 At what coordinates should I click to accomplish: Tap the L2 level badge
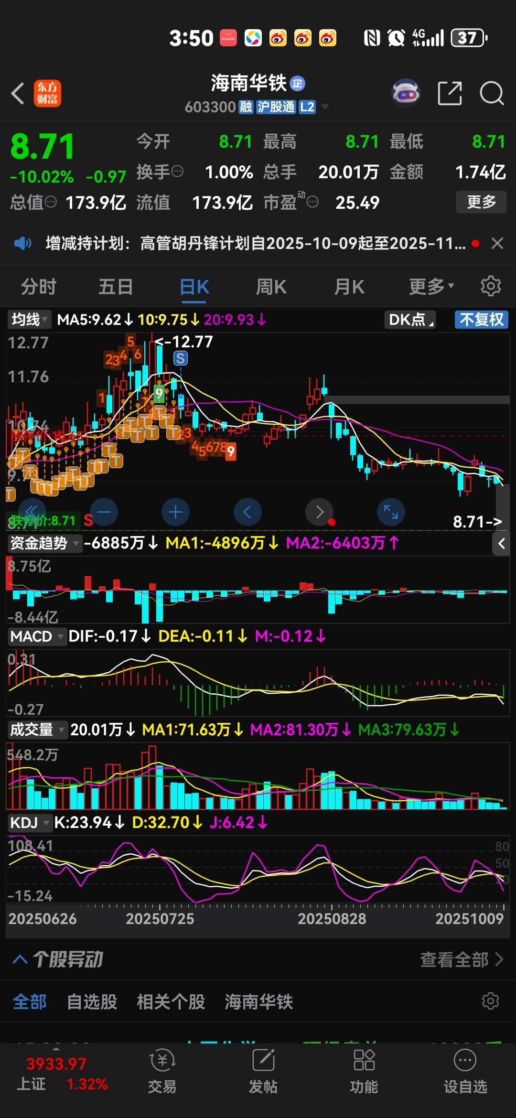[x=307, y=107]
